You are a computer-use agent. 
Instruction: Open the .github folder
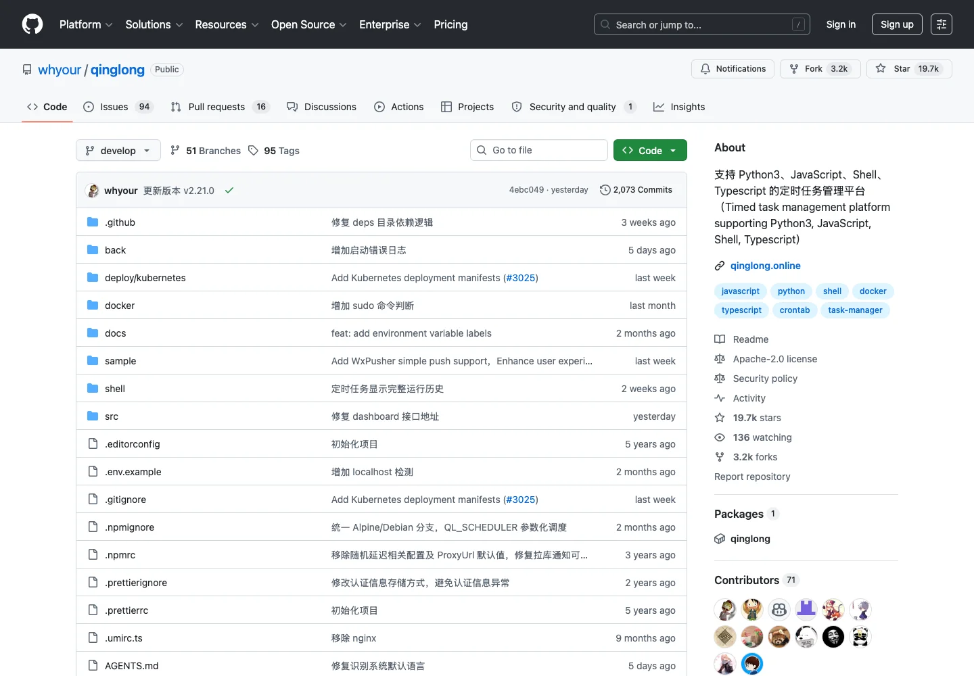coord(120,222)
